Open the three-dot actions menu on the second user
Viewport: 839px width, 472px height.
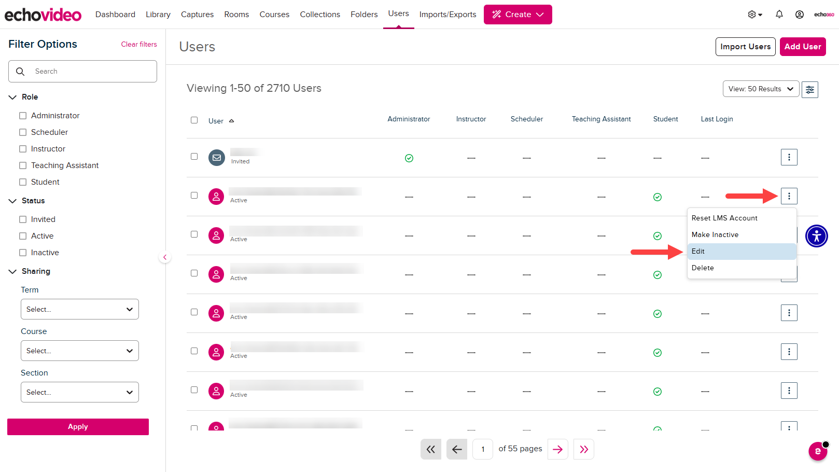(x=789, y=196)
